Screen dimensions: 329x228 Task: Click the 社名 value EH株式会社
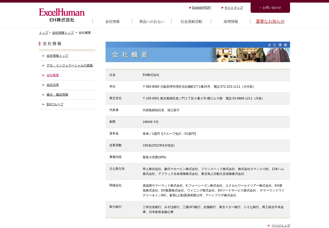(151, 75)
